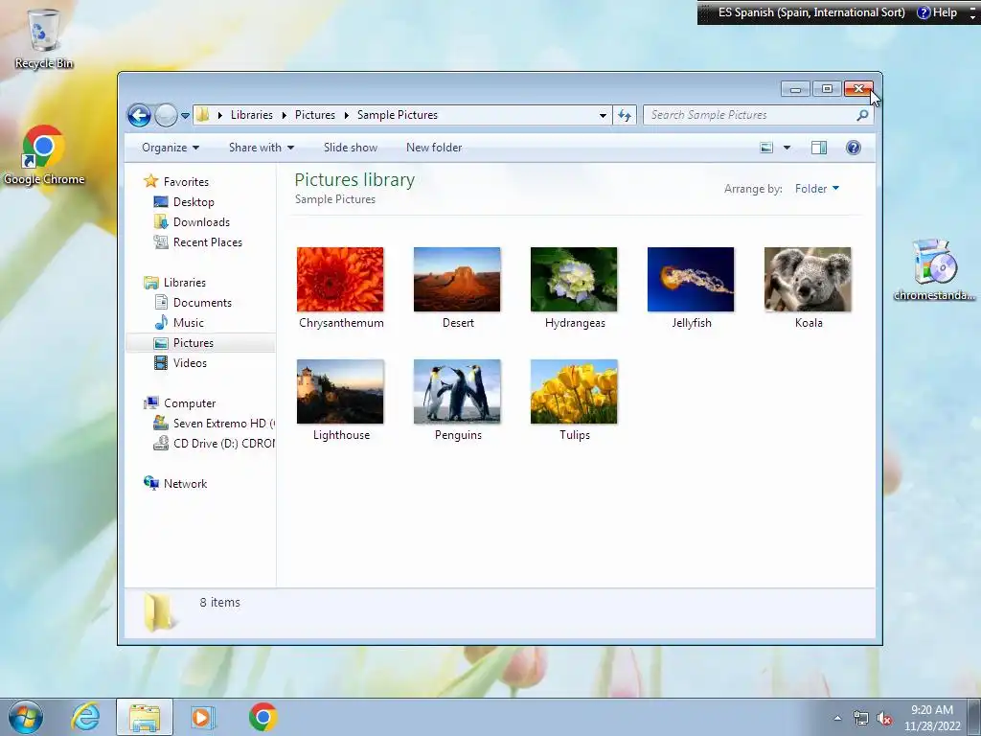Image resolution: width=981 pixels, height=736 pixels.
Task: Click the blue Help question icon in Explorer
Action: click(x=854, y=148)
